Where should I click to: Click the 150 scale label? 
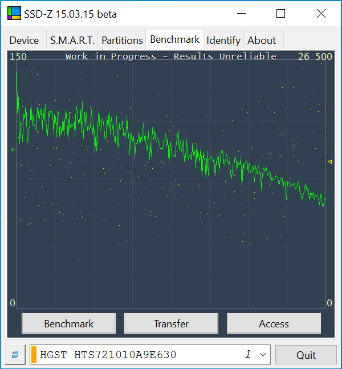(18, 56)
